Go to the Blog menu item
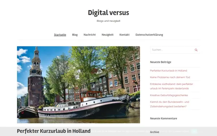 75,35
